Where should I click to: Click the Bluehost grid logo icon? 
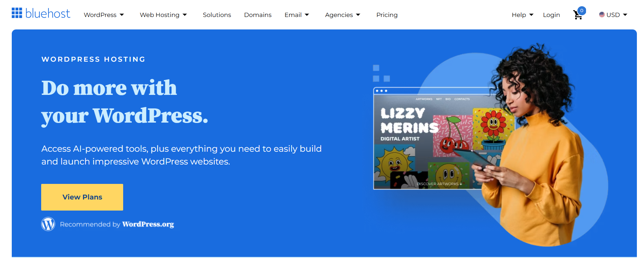pos(17,13)
